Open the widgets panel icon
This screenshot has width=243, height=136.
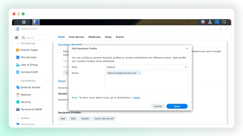click(217, 22)
